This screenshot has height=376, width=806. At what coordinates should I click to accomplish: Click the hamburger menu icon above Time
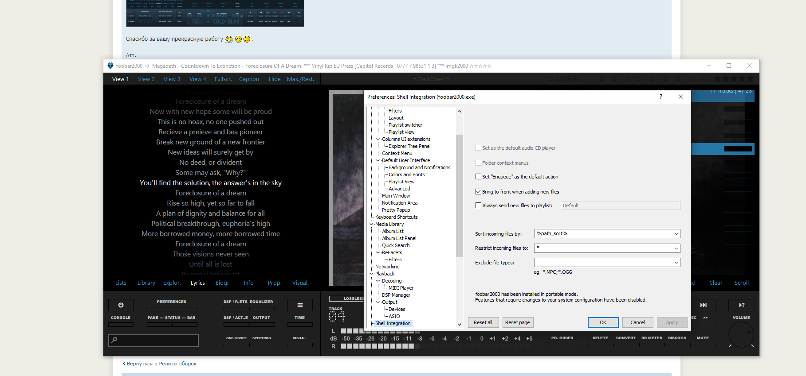click(x=300, y=305)
